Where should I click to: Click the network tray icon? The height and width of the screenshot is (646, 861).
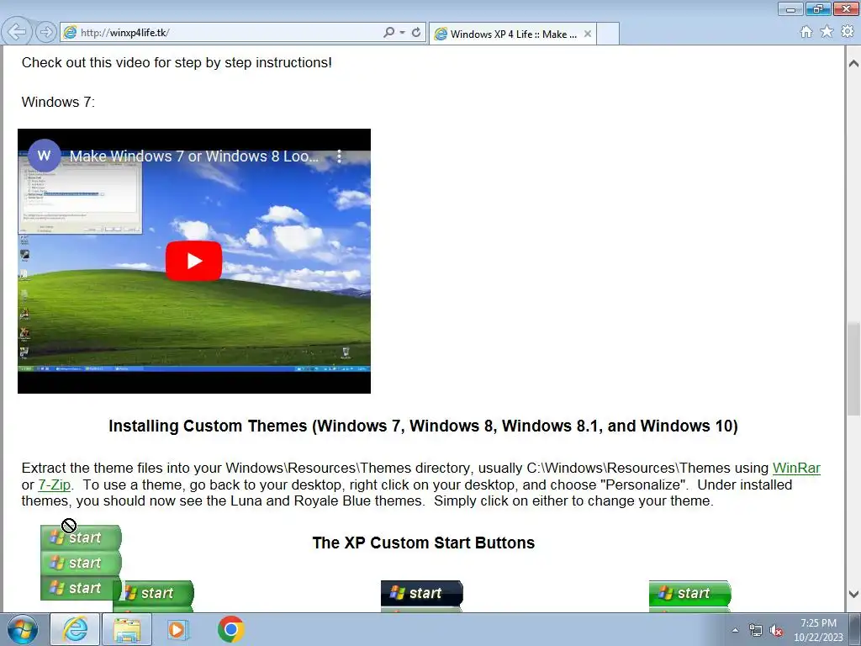point(756,631)
